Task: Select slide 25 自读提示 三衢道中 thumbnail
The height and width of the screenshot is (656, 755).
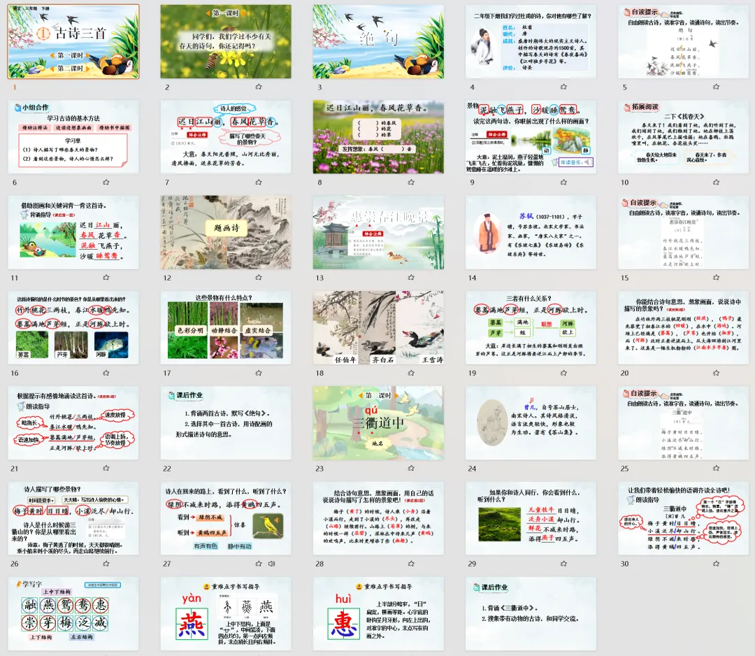Action: [x=684, y=423]
